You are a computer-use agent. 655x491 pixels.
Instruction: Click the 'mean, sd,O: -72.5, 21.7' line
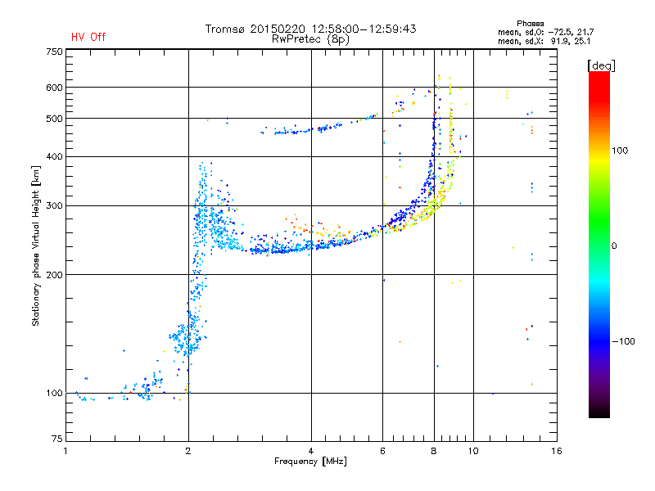545,32
